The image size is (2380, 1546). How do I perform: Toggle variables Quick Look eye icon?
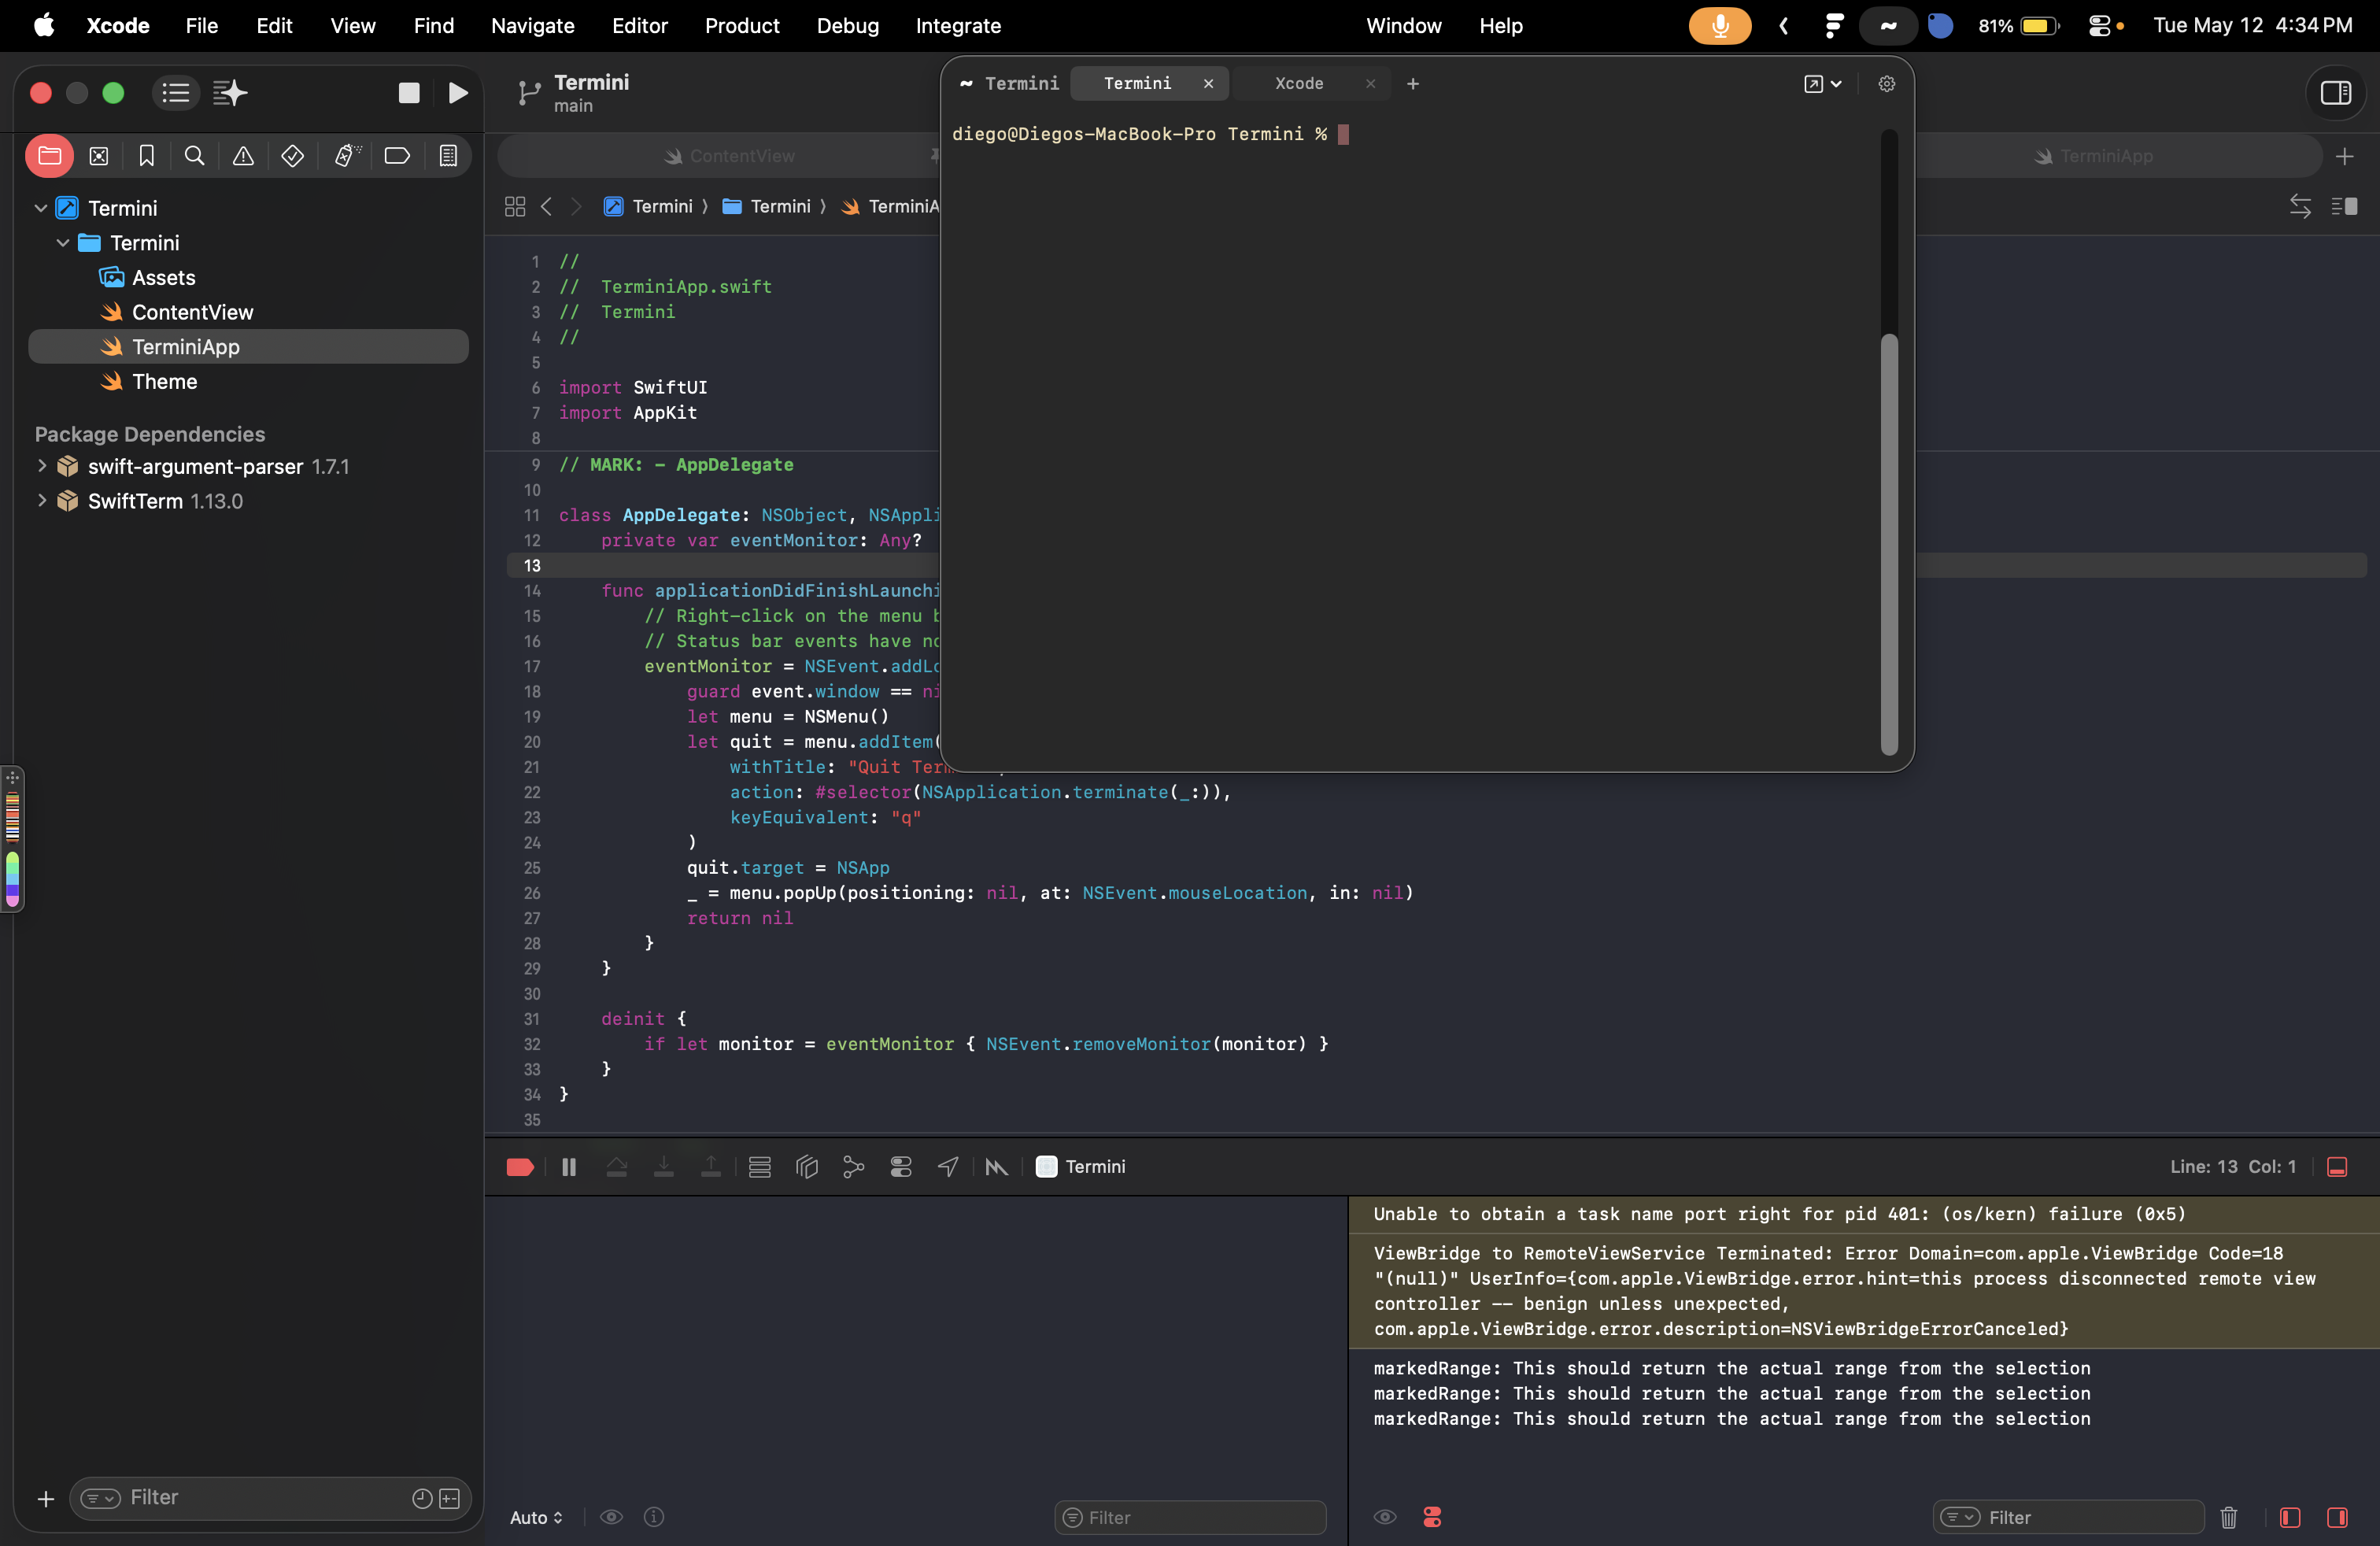click(611, 1517)
